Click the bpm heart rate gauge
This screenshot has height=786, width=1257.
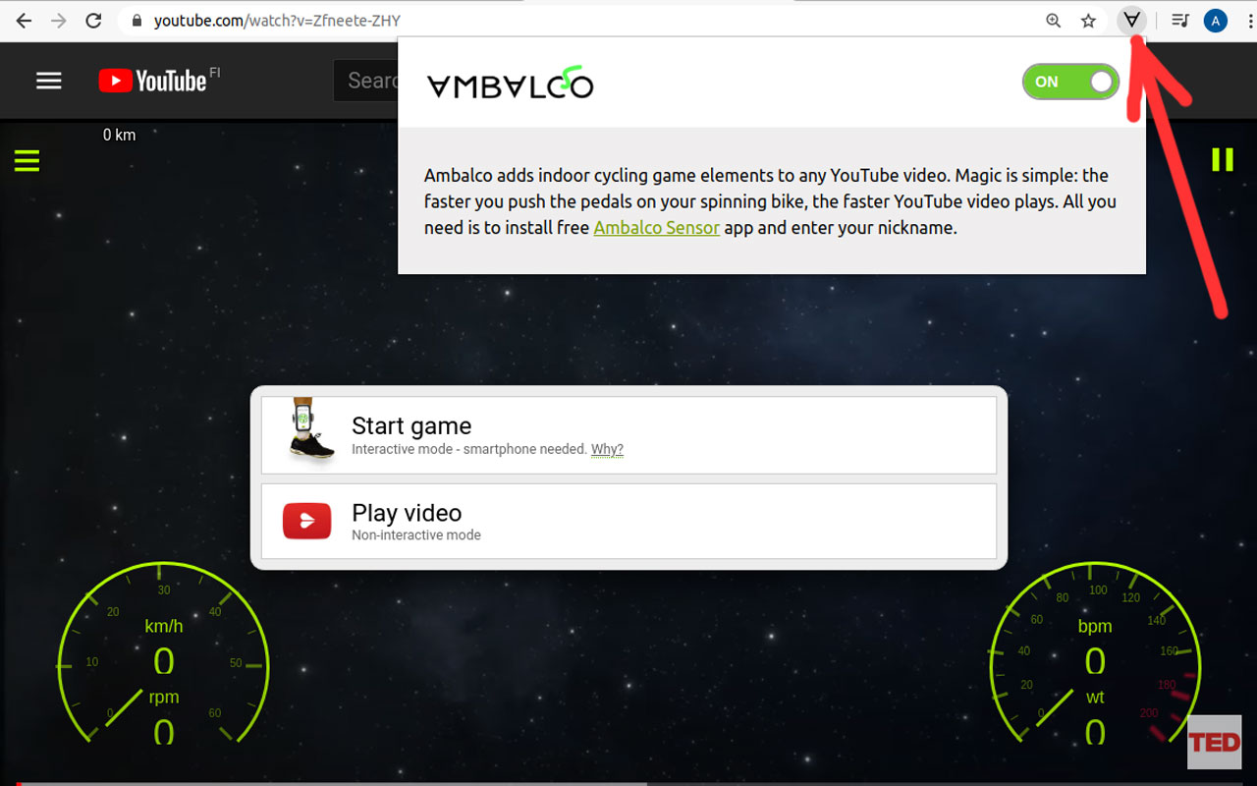[x=1094, y=653]
